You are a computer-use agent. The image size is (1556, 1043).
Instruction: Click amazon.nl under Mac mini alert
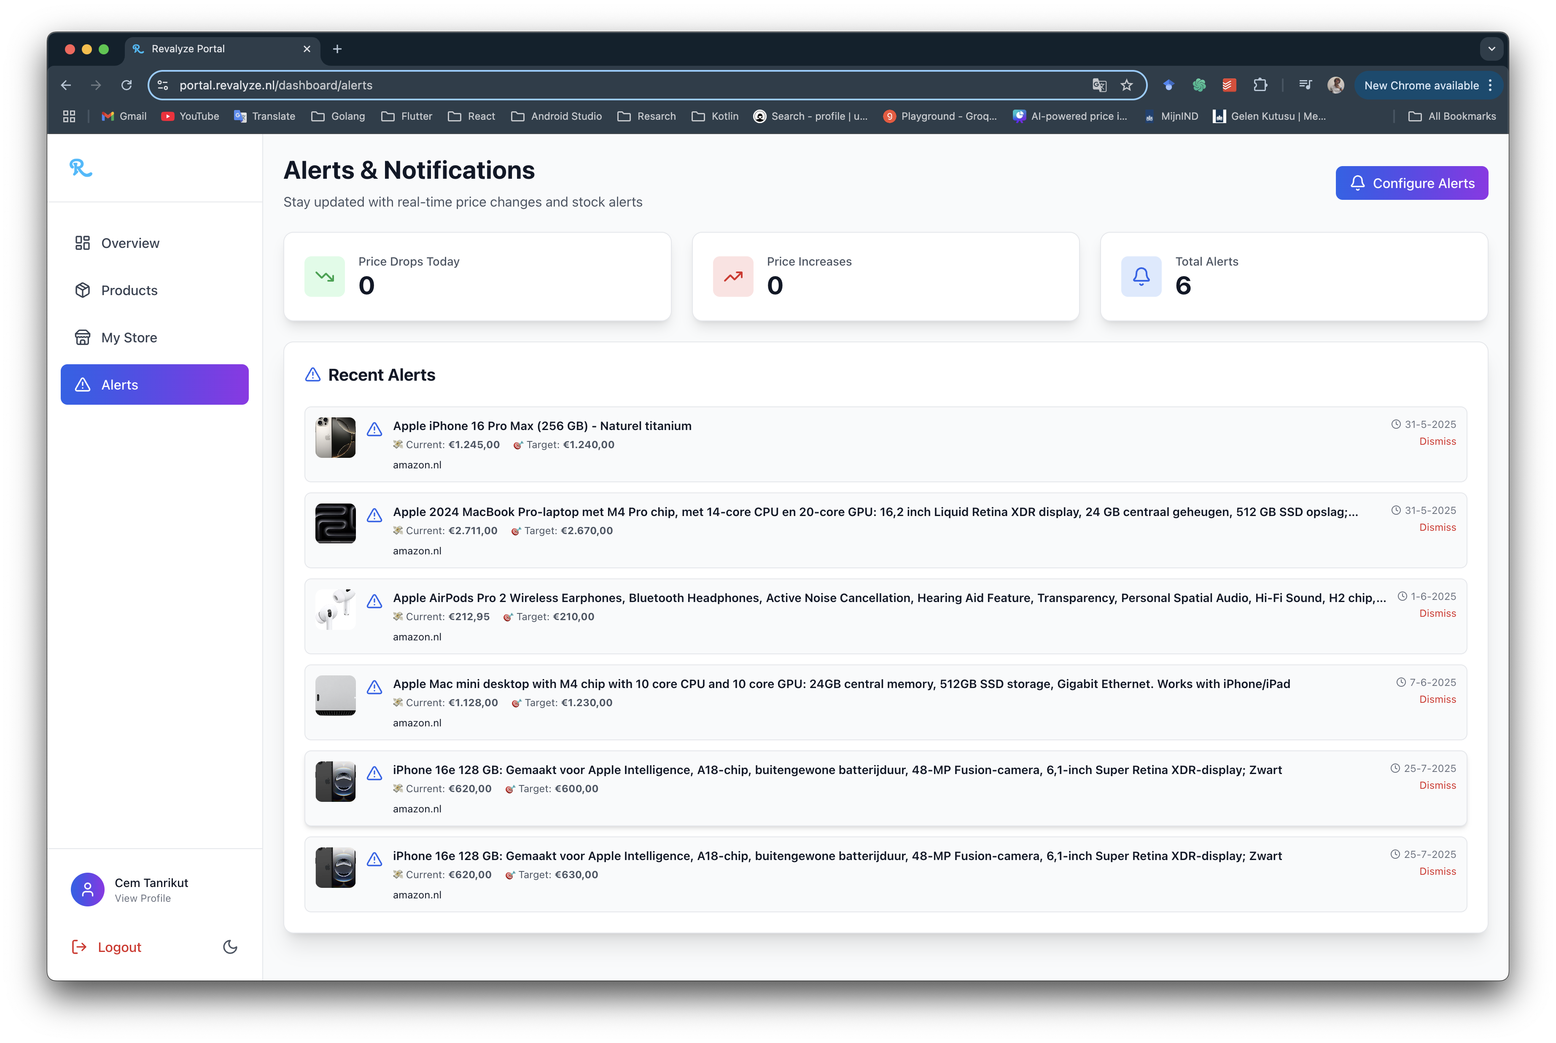tap(417, 723)
